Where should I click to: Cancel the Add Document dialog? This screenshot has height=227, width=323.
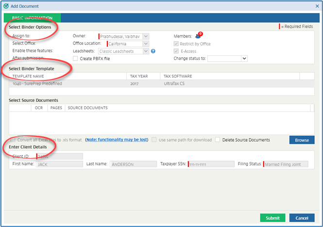[x=302, y=218]
